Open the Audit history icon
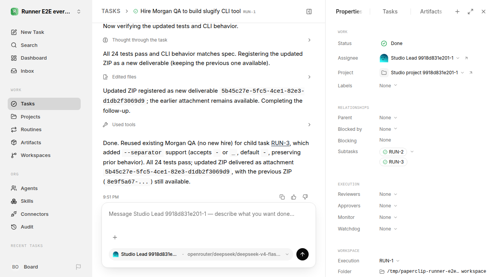This screenshot has width=492, height=277. click(x=14, y=227)
